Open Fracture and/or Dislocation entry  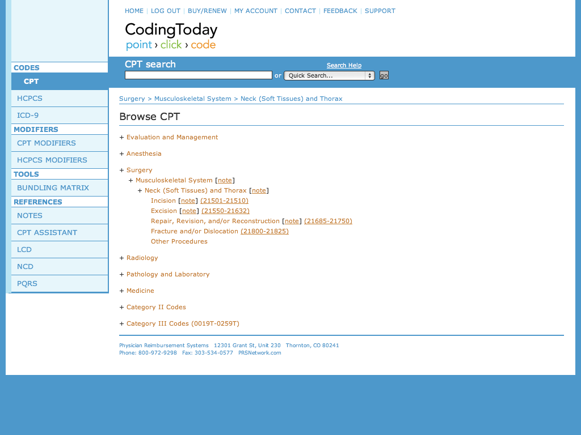tap(194, 231)
